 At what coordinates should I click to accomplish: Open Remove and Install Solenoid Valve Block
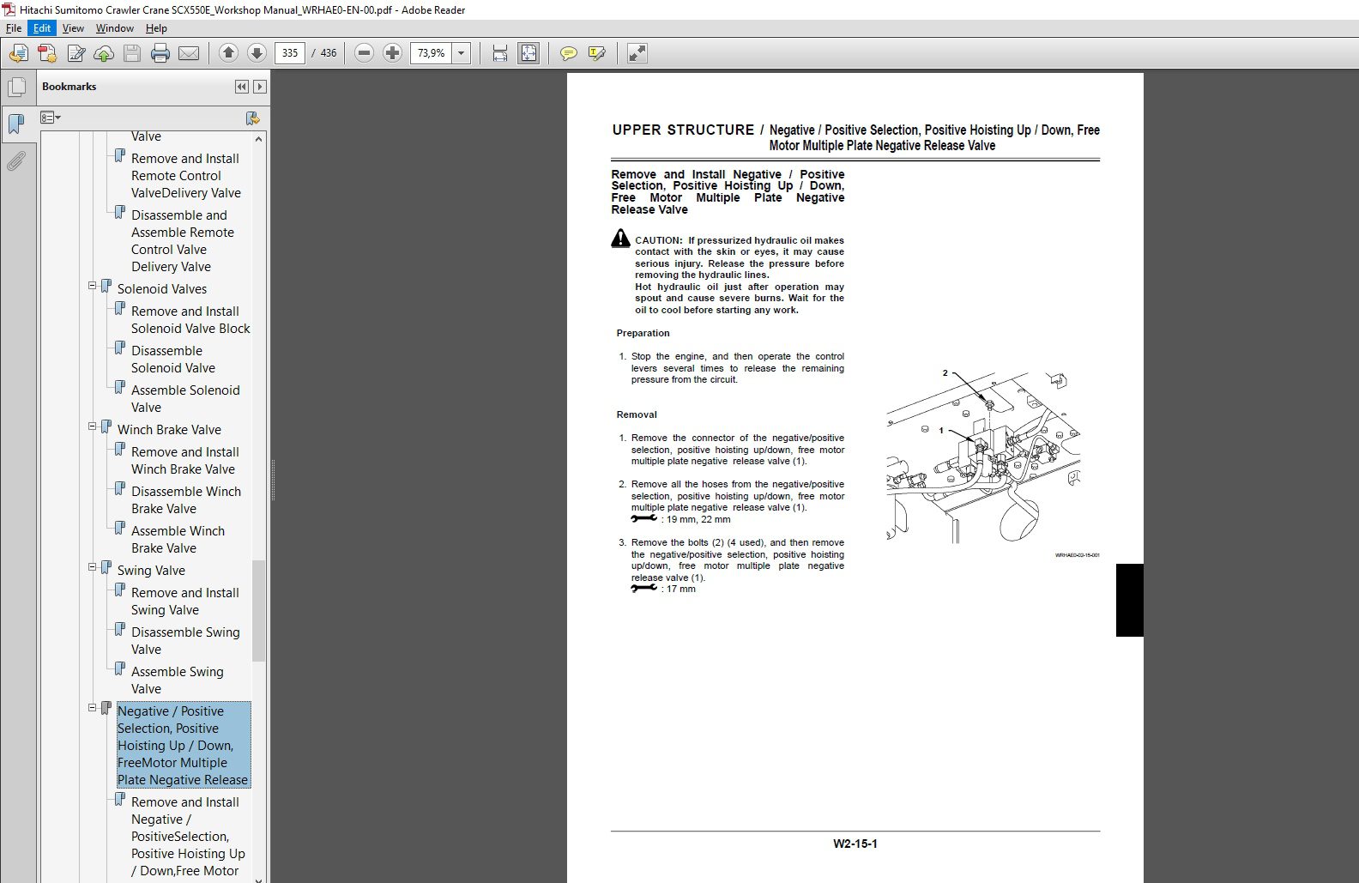190,320
